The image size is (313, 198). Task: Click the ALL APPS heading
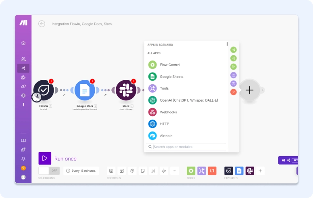pos(154,53)
